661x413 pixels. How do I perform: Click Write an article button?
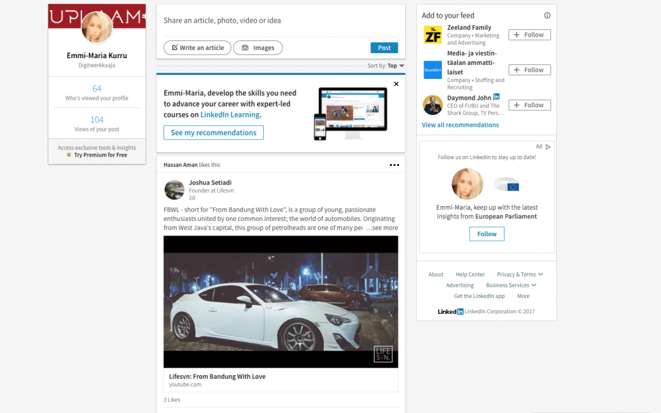pos(197,48)
